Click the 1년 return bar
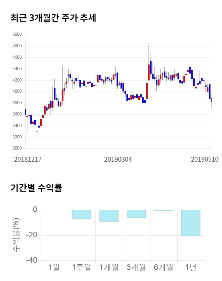This screenshot has height=281, width=222. coord(191,223)
